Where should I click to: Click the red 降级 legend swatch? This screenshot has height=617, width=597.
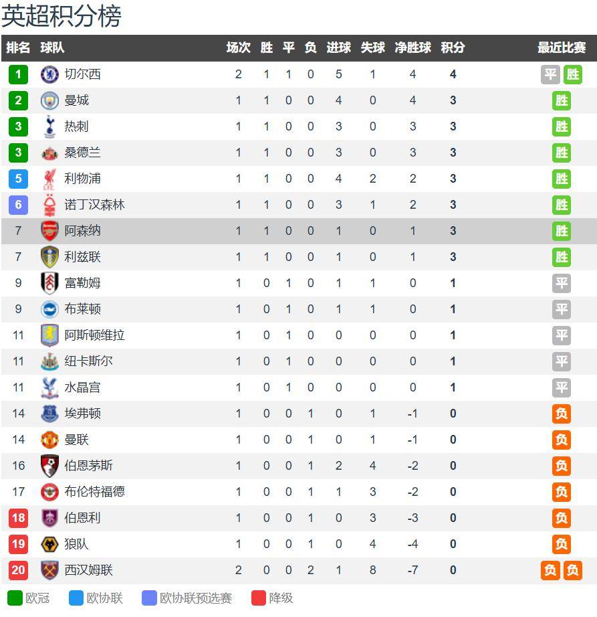[259, 598]
